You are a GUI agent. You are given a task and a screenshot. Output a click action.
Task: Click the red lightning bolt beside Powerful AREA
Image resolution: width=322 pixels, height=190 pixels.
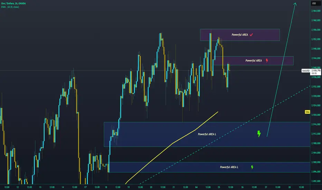coord(267,60)
